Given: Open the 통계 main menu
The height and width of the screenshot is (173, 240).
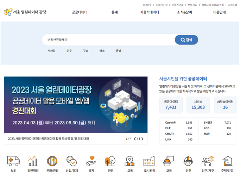Looking at the screenshot, I should 114,12.
